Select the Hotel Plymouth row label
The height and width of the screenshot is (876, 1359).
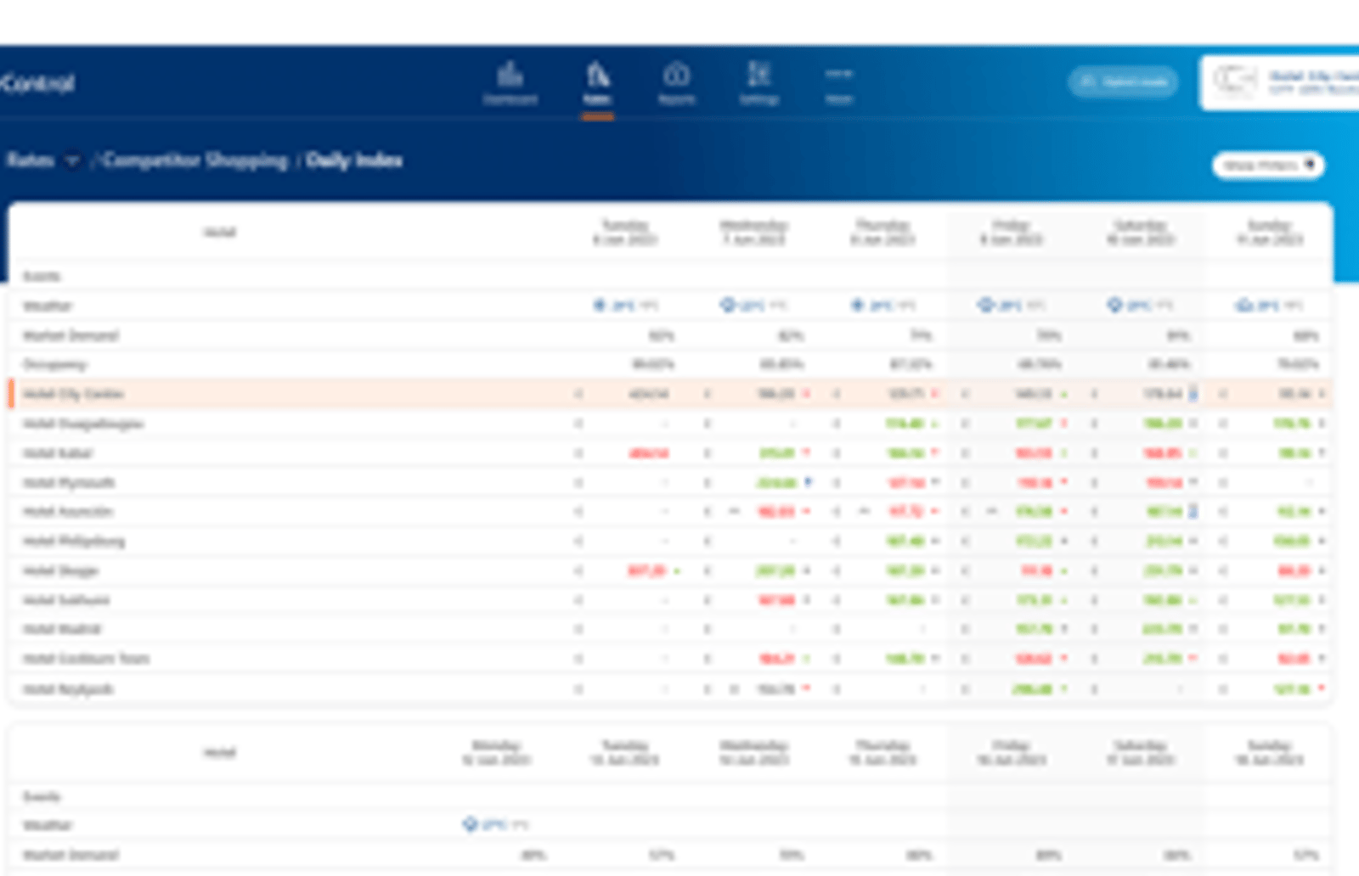(x=69, y=482)
